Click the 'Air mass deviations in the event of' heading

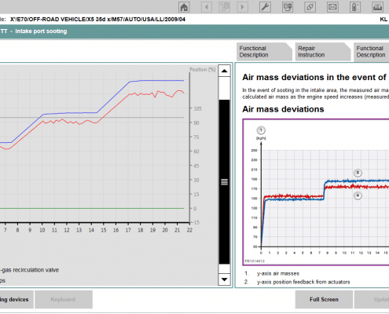[314, 78]
